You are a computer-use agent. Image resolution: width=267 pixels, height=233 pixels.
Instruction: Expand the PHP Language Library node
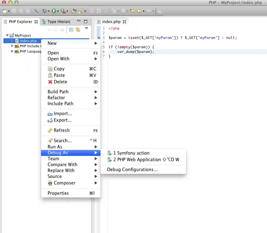coord(12,51)
